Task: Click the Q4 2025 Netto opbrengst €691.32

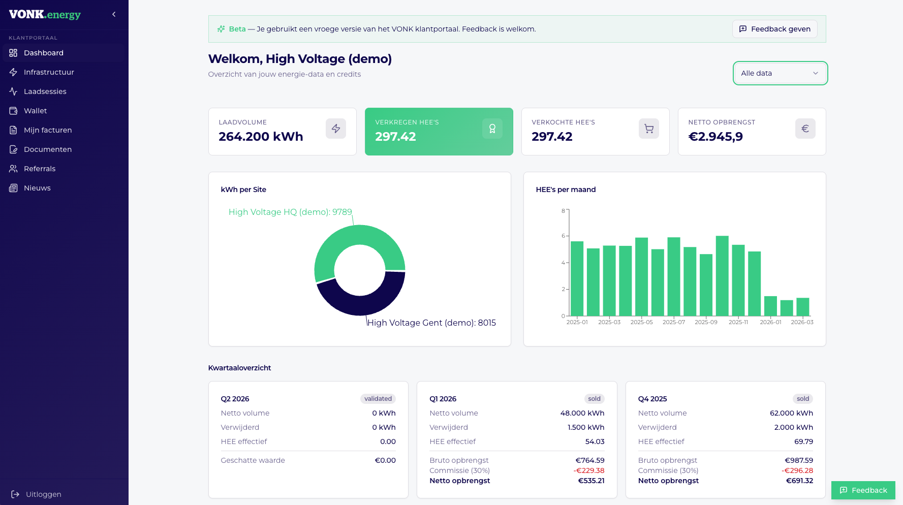Action: [x=799, y=481]
